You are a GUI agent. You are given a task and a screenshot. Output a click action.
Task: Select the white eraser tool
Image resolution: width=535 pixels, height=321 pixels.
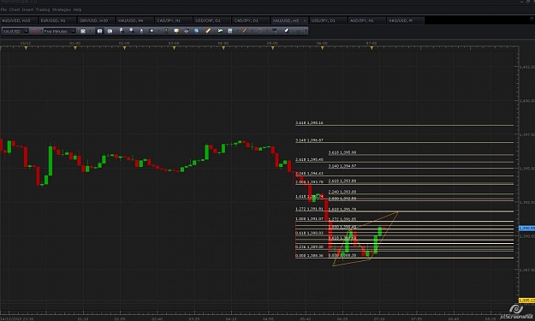(287, 31)
